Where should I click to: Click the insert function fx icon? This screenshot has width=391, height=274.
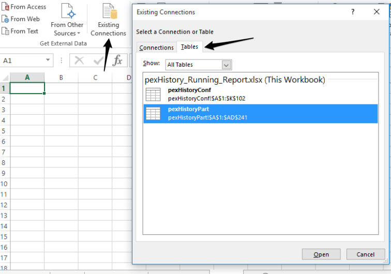pos(117,60)
